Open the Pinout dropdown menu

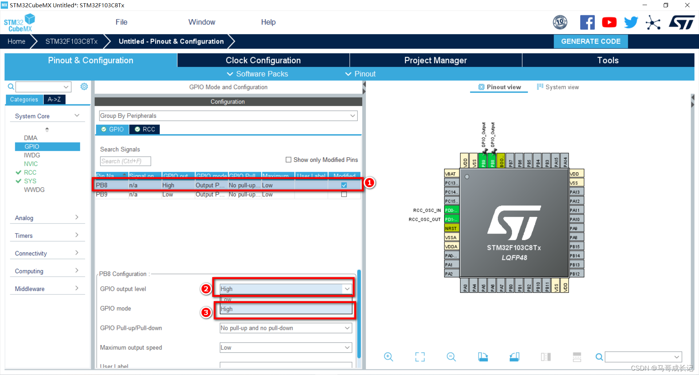point(360,74)
